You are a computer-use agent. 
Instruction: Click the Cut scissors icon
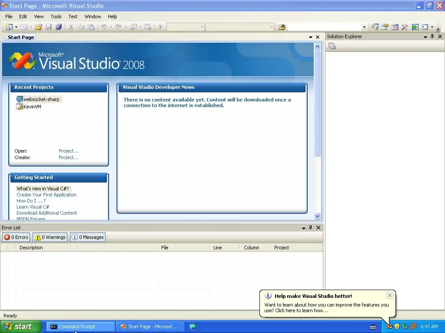coord(71,27)
